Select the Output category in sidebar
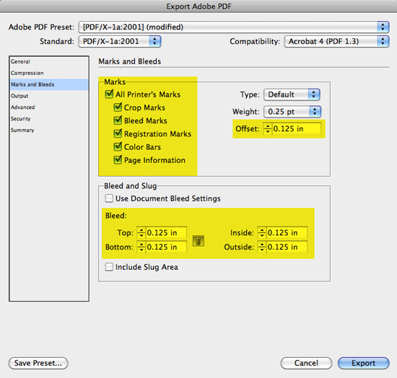The width and height of the screenshot is (397, 378). (x=19, y=96)
